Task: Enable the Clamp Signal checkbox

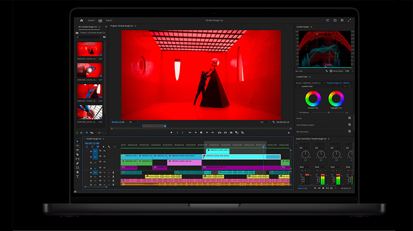Action: (x=330, y=71)
